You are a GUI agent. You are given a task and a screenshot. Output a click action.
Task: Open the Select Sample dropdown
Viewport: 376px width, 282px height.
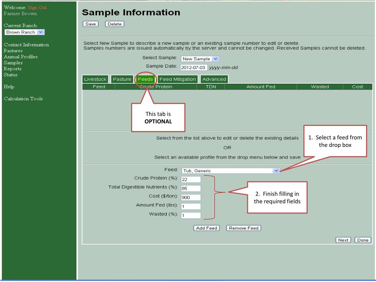(x=200, y=59)
